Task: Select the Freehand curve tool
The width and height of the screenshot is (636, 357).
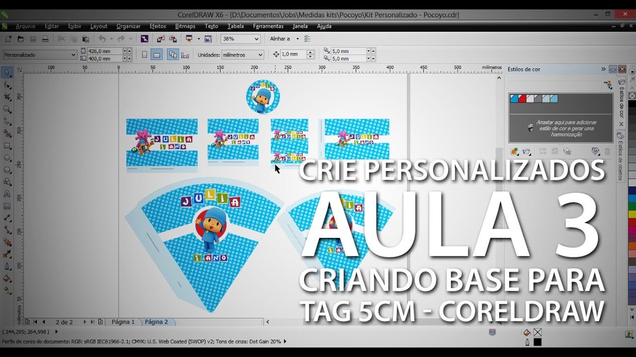Action: click(7, 121)
